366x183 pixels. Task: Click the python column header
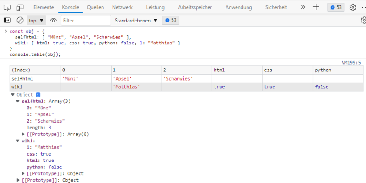[x=338, y=70]
